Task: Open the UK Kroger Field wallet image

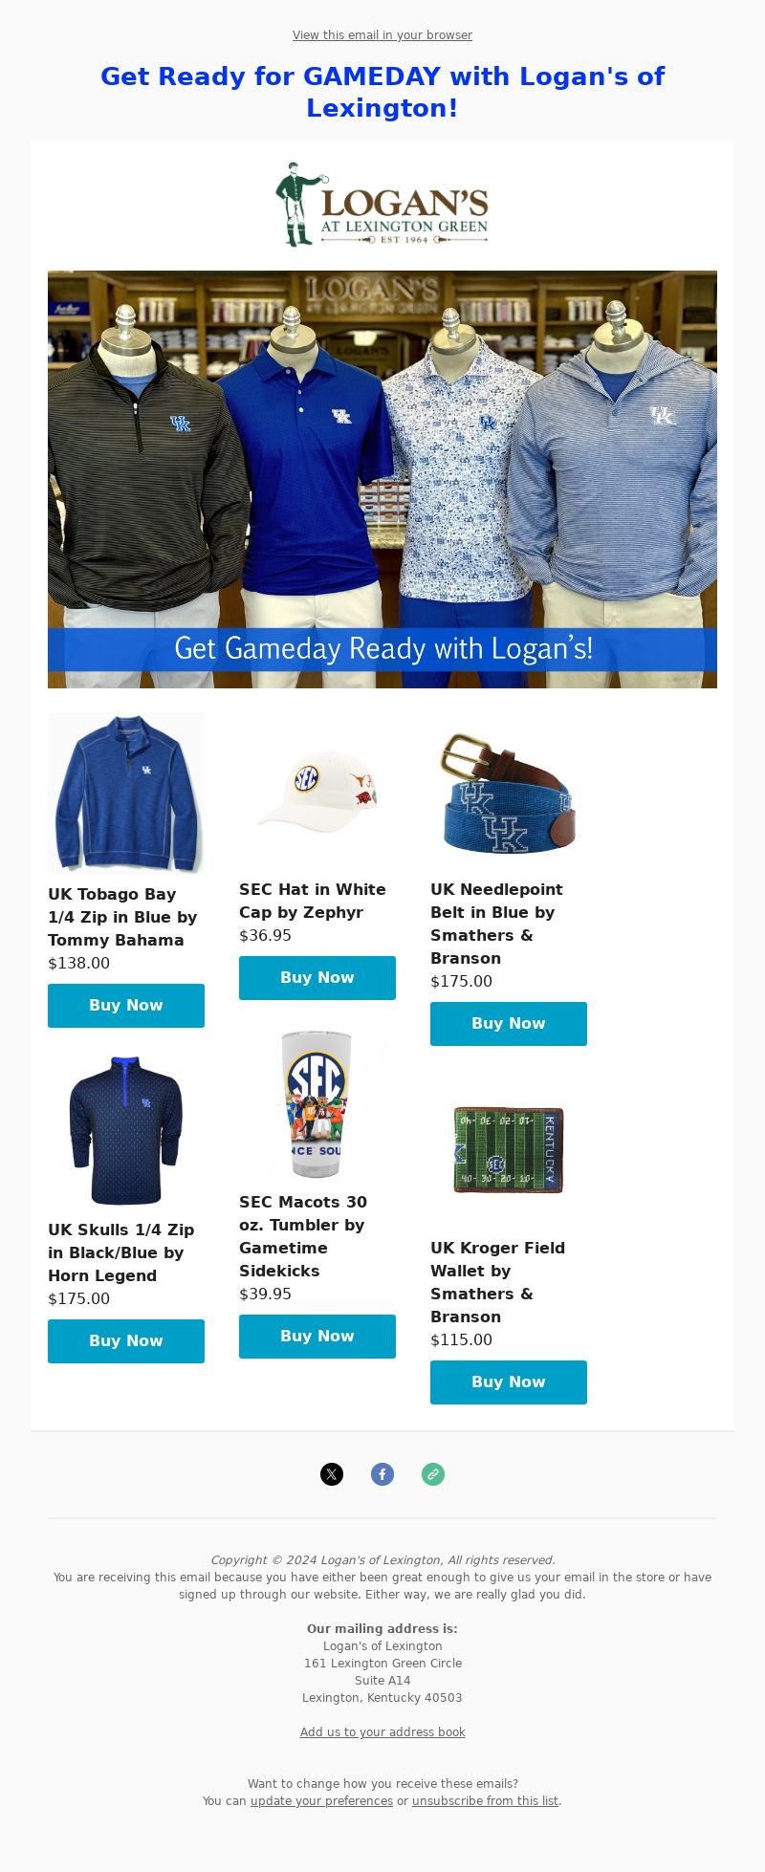Action: coord(509,1150)
